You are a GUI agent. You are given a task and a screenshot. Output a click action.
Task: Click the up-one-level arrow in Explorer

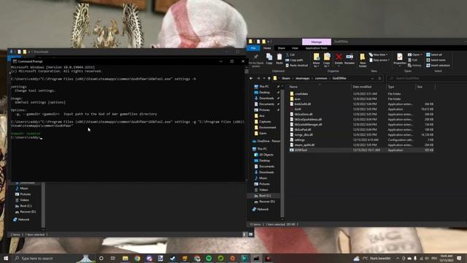pyautogui.click(x=269, y=78)
